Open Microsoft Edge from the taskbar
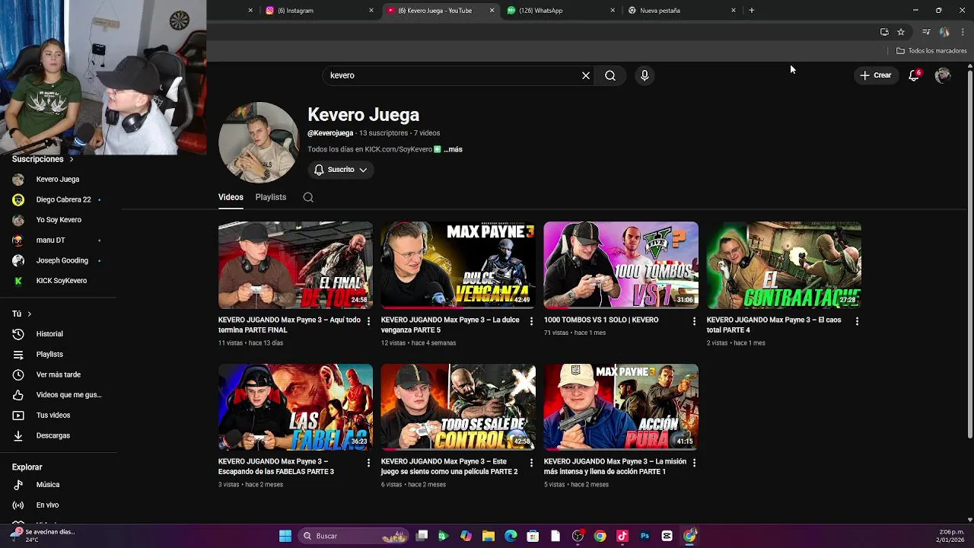This screenshot has width=974, height=548. [511, 536]
